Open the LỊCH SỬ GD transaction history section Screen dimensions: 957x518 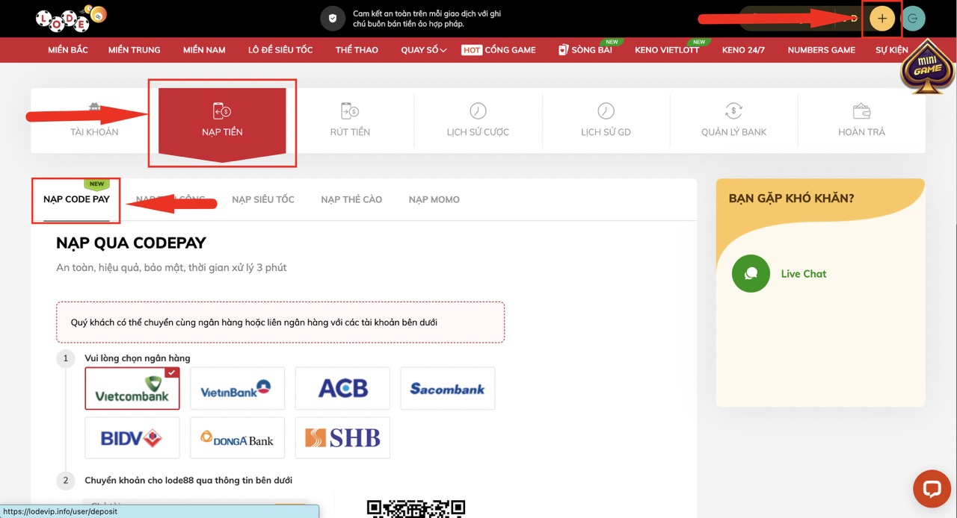pyautogui.click(x=606, y=119)
